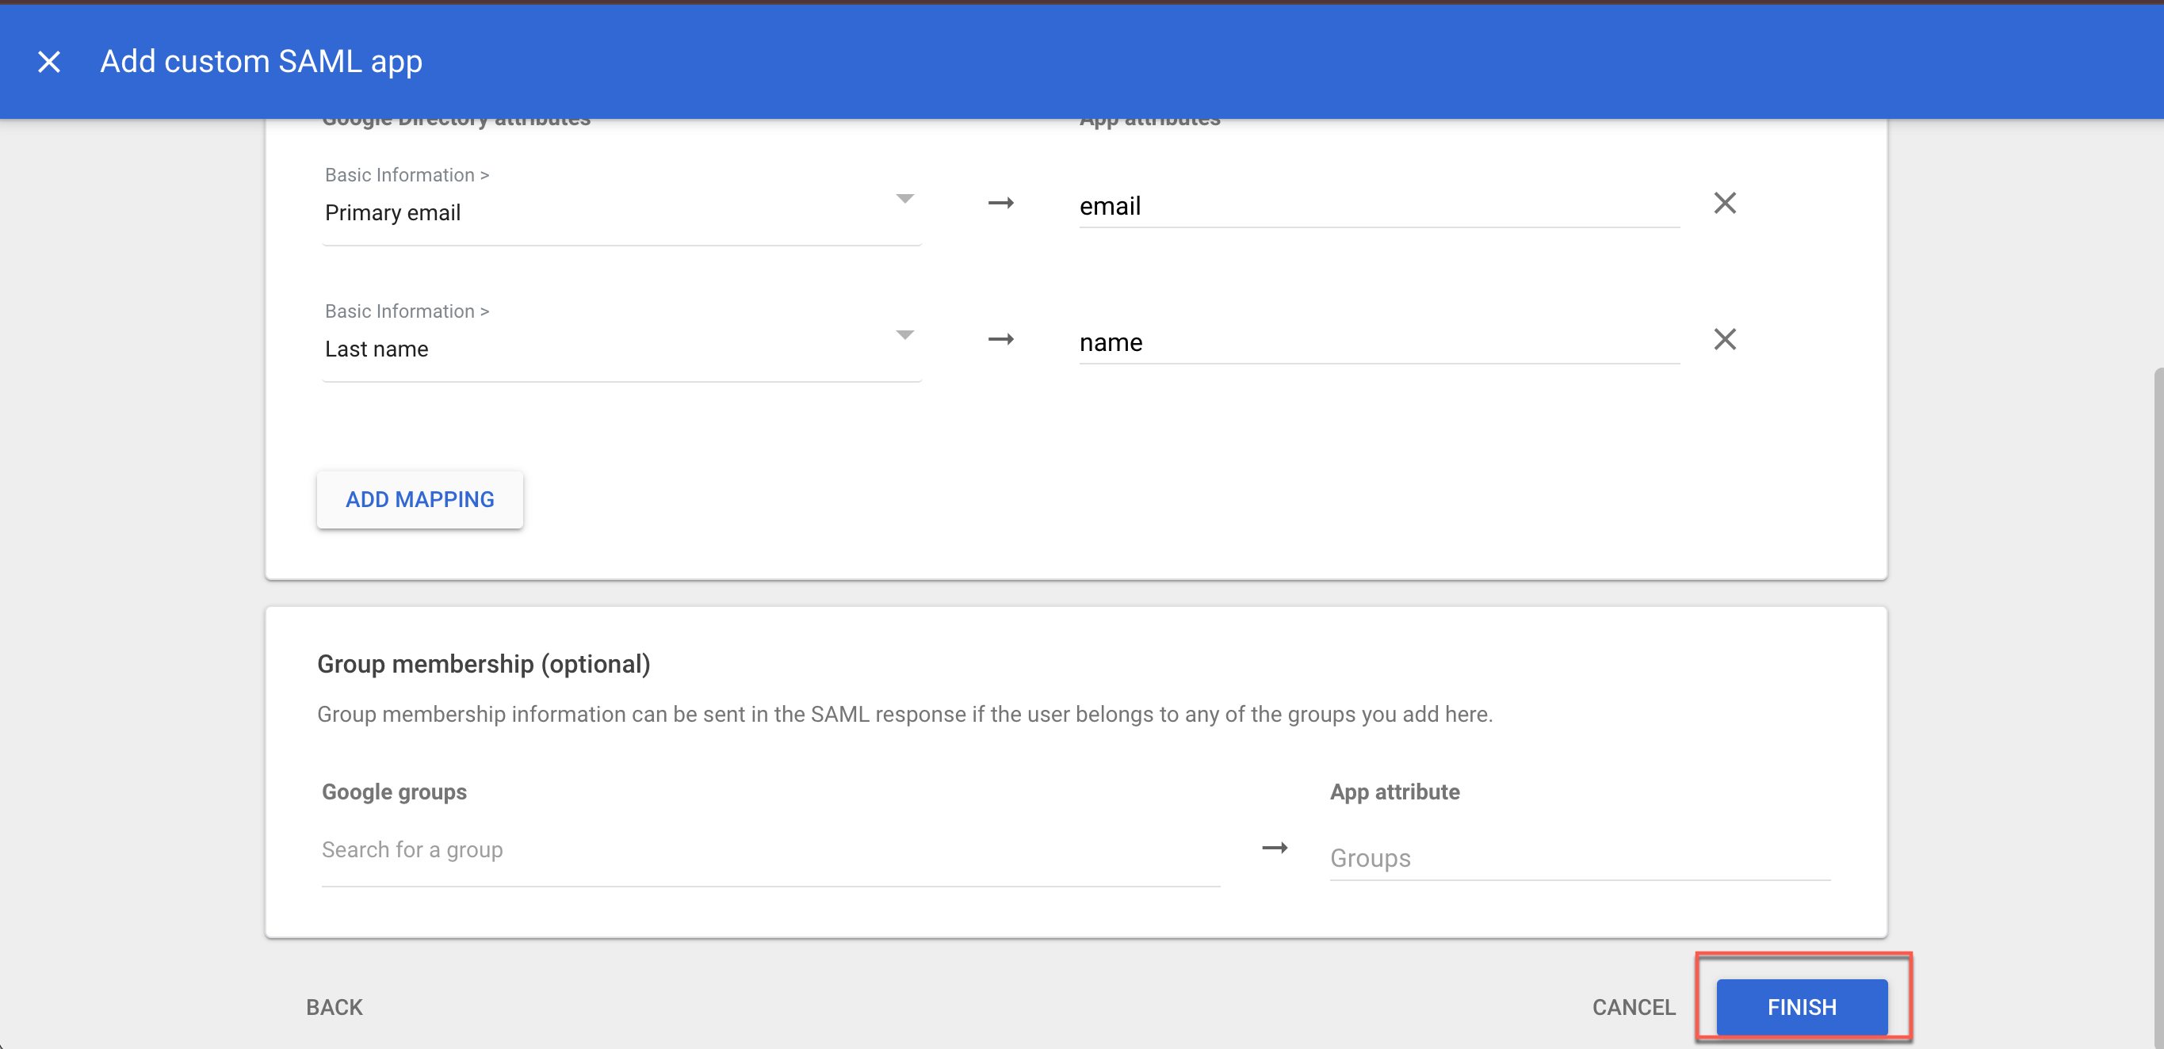
Task: Go BACK to the previous step
Action: coord(334,1006)
